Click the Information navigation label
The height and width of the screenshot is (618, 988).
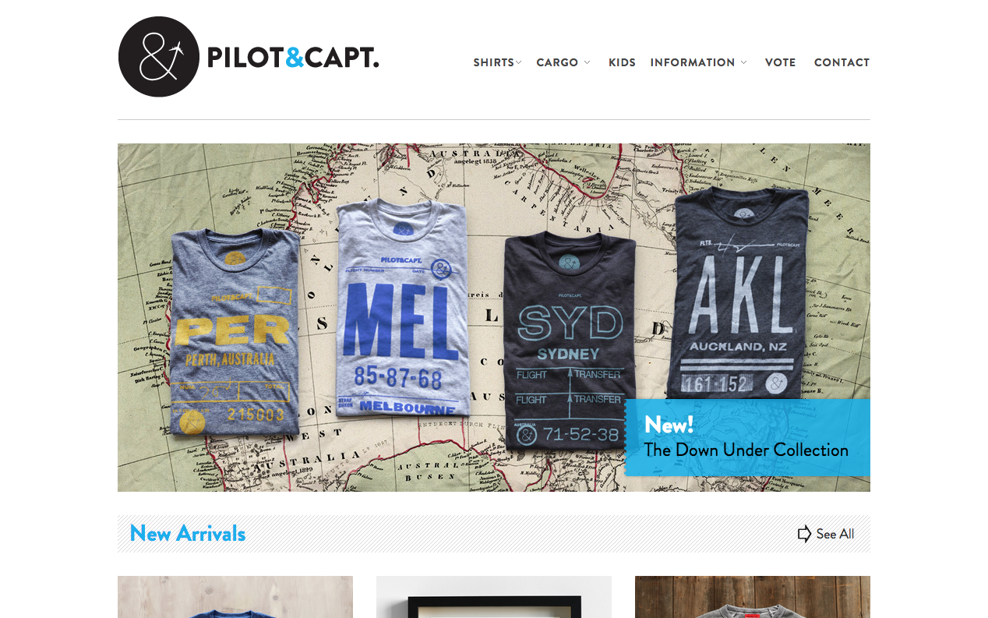pos(693,62)
